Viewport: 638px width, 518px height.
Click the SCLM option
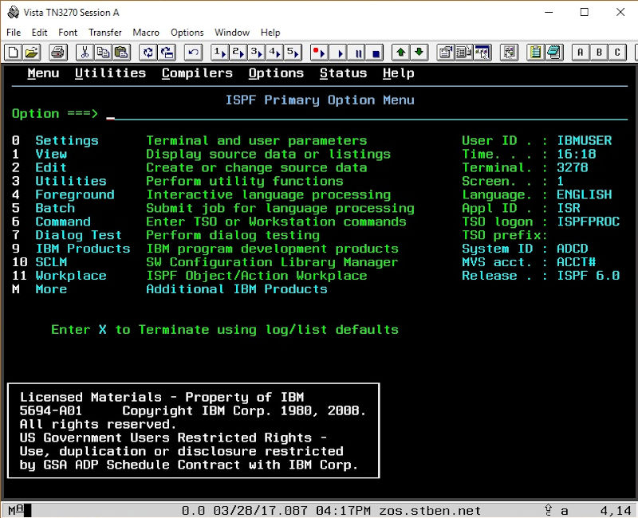coord(51,262)
